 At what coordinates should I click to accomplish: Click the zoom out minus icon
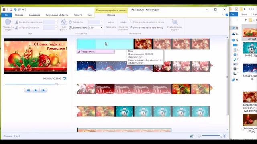tap(199, 136)
